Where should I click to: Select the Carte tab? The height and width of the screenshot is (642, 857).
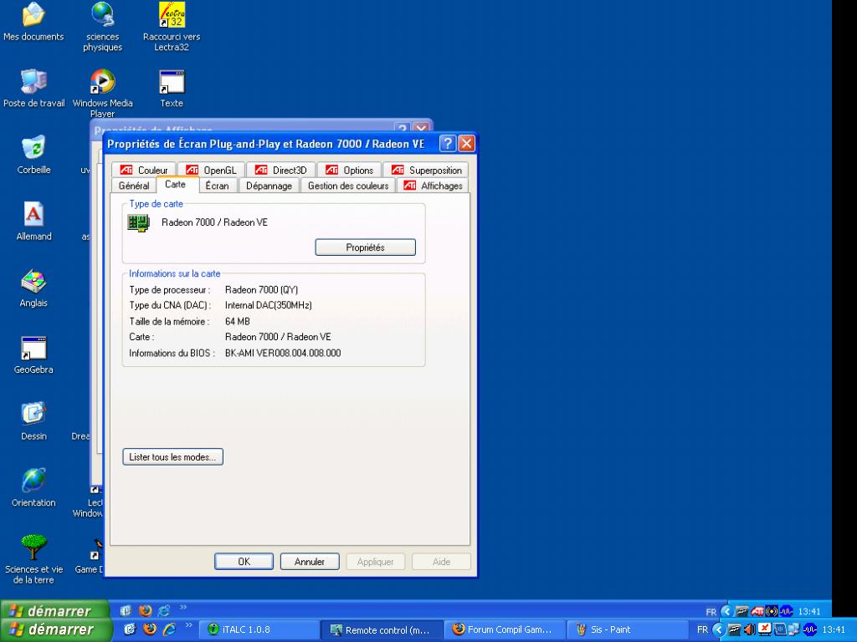click(x=176, y=185)
